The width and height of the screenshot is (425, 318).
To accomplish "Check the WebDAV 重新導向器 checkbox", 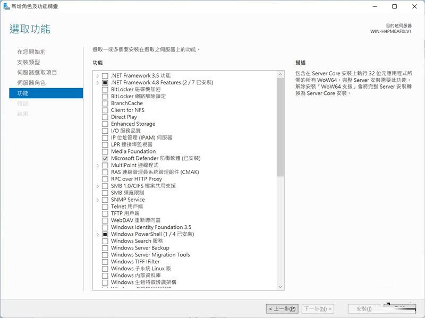I will click(x=105, y=220).
